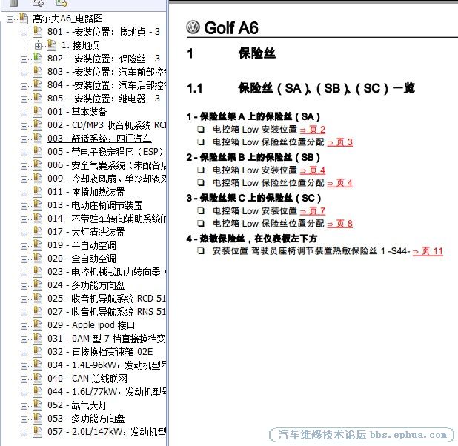The image size is (458, 446).
Task: Open the 页 2 link under SA
Action: point(313,130)
